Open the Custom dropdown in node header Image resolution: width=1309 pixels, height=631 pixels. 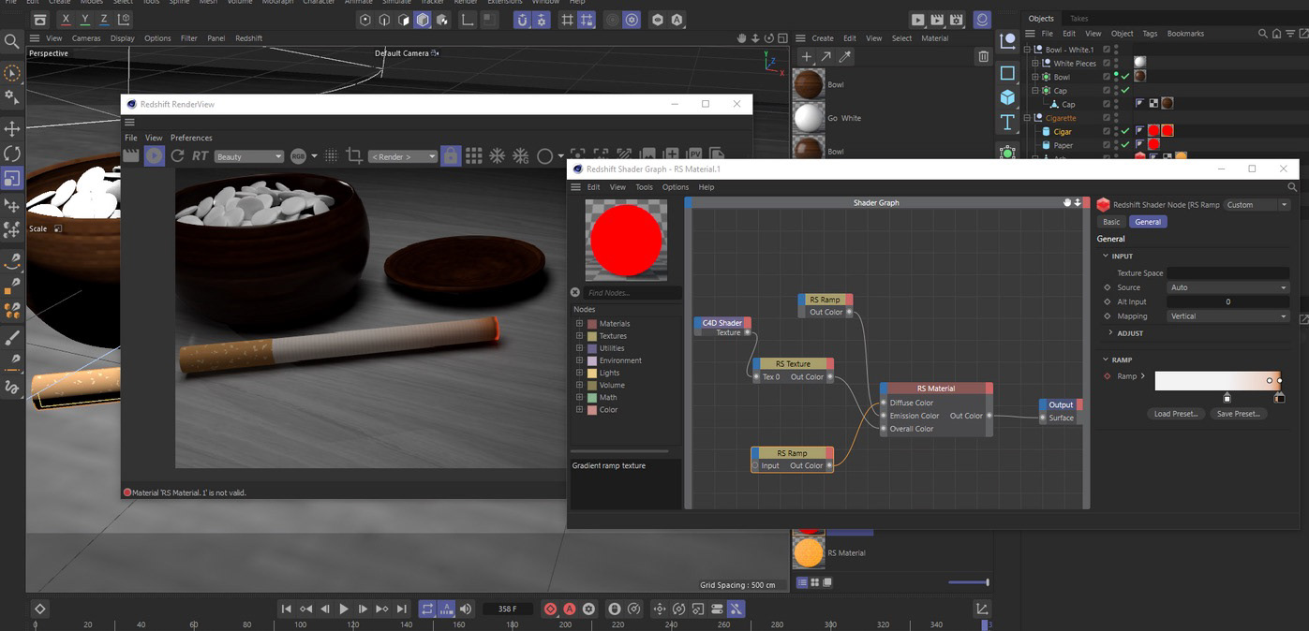[1257, 205]
